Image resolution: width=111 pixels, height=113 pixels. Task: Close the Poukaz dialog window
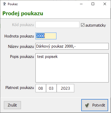point(105,4)
